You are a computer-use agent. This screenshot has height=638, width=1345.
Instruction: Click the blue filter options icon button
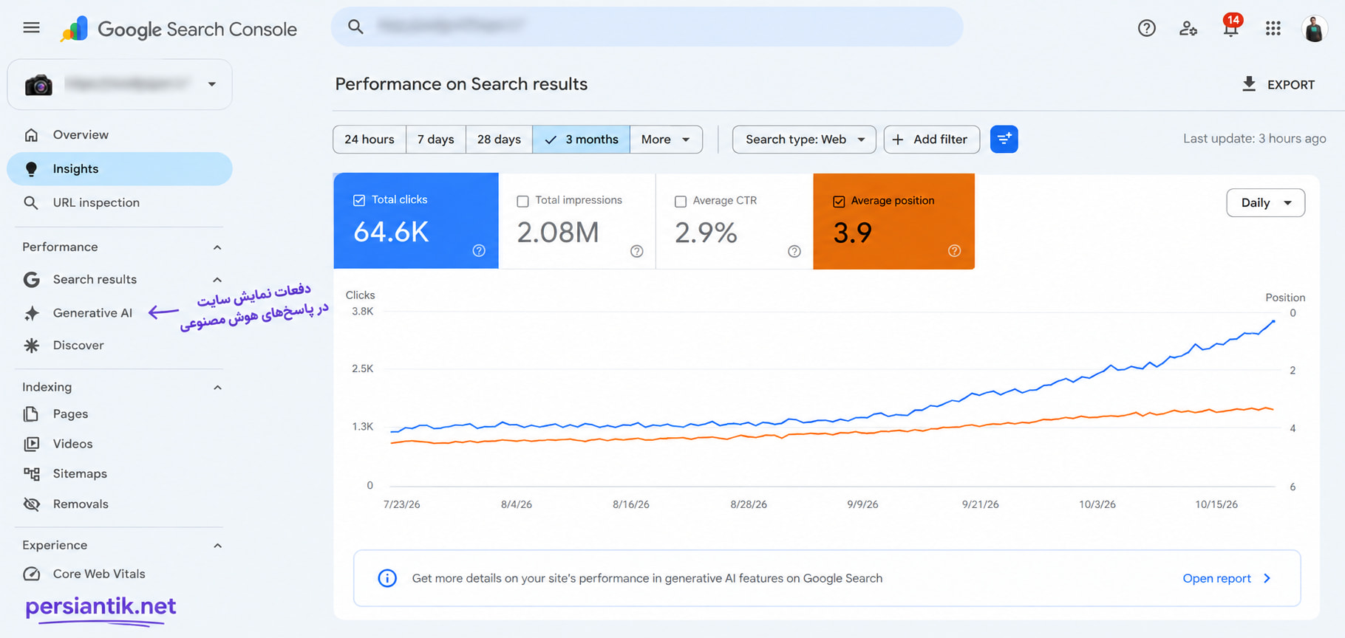click(x=1004, y=139)
